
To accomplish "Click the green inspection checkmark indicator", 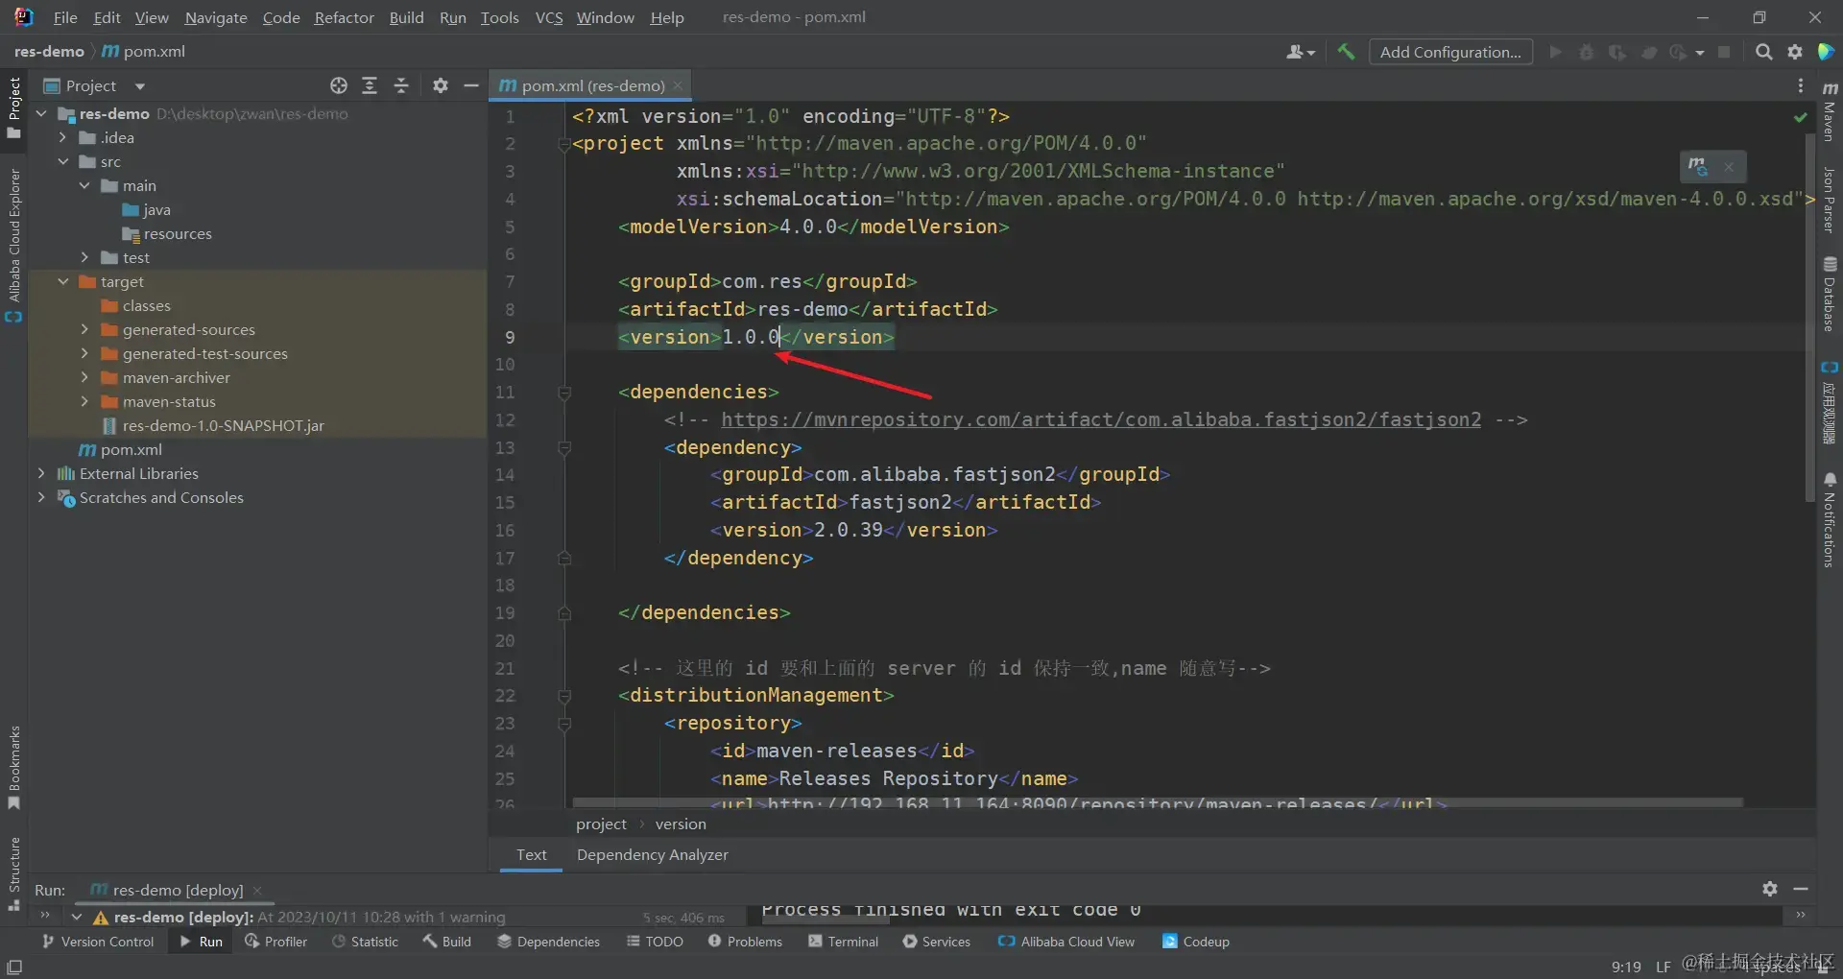I will (1800, 117).
